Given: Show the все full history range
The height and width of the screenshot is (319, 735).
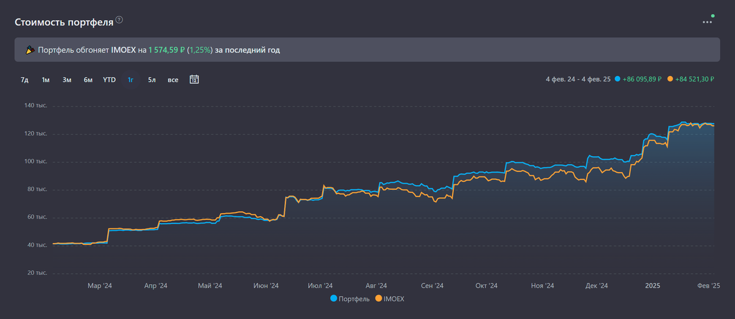Looking at the screenshot, I should click(173, 80).
